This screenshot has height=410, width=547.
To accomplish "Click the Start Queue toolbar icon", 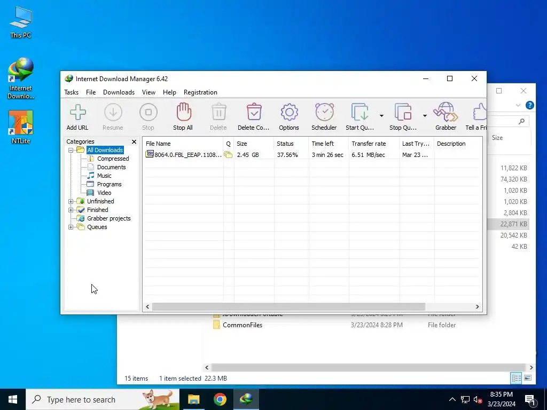I will (360, 112).
